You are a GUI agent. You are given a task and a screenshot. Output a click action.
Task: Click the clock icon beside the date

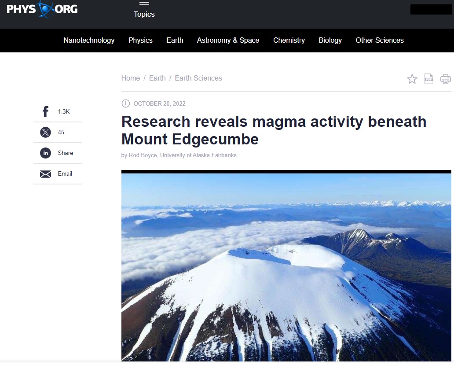(126, 103)
